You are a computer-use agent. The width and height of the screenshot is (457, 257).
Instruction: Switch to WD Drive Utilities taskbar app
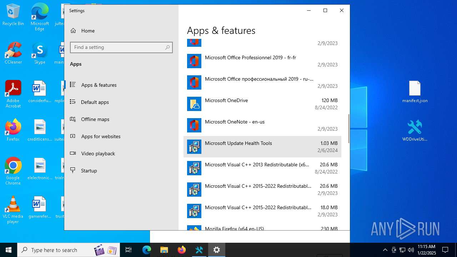pyautogui.click(x=199, y=250)
